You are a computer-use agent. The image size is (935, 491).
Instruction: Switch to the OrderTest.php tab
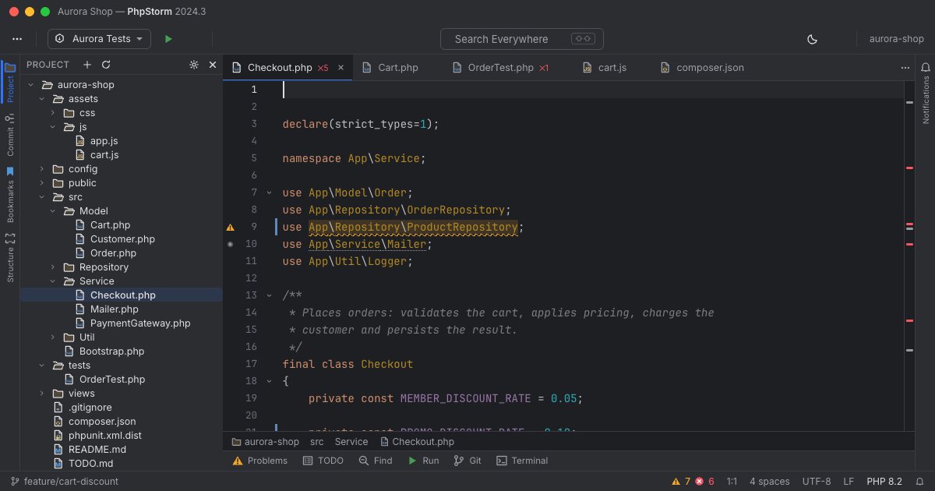(x=499, y=68)
